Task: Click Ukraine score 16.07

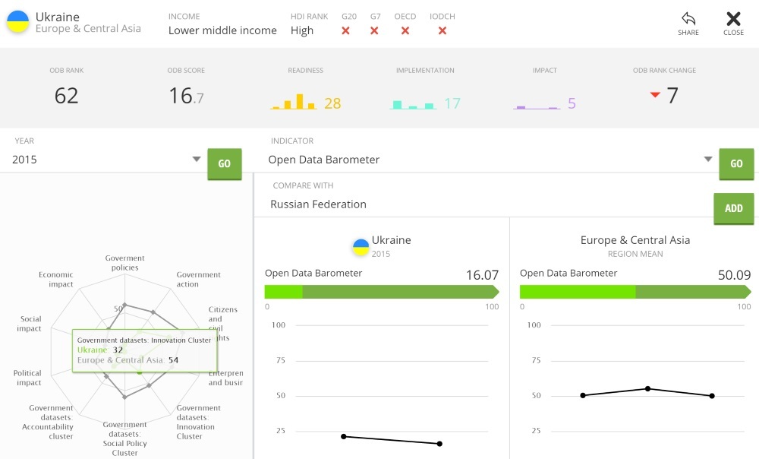Action: click(x=482, y=275)
